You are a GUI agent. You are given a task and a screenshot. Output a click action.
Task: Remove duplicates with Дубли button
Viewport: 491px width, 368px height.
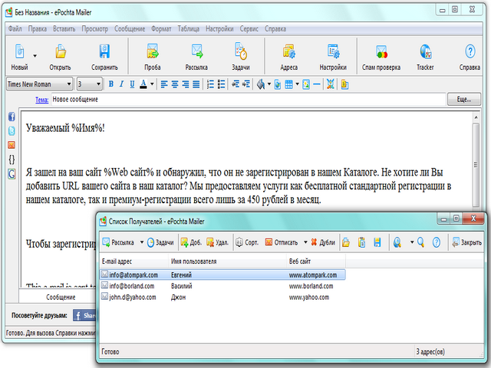323,242
